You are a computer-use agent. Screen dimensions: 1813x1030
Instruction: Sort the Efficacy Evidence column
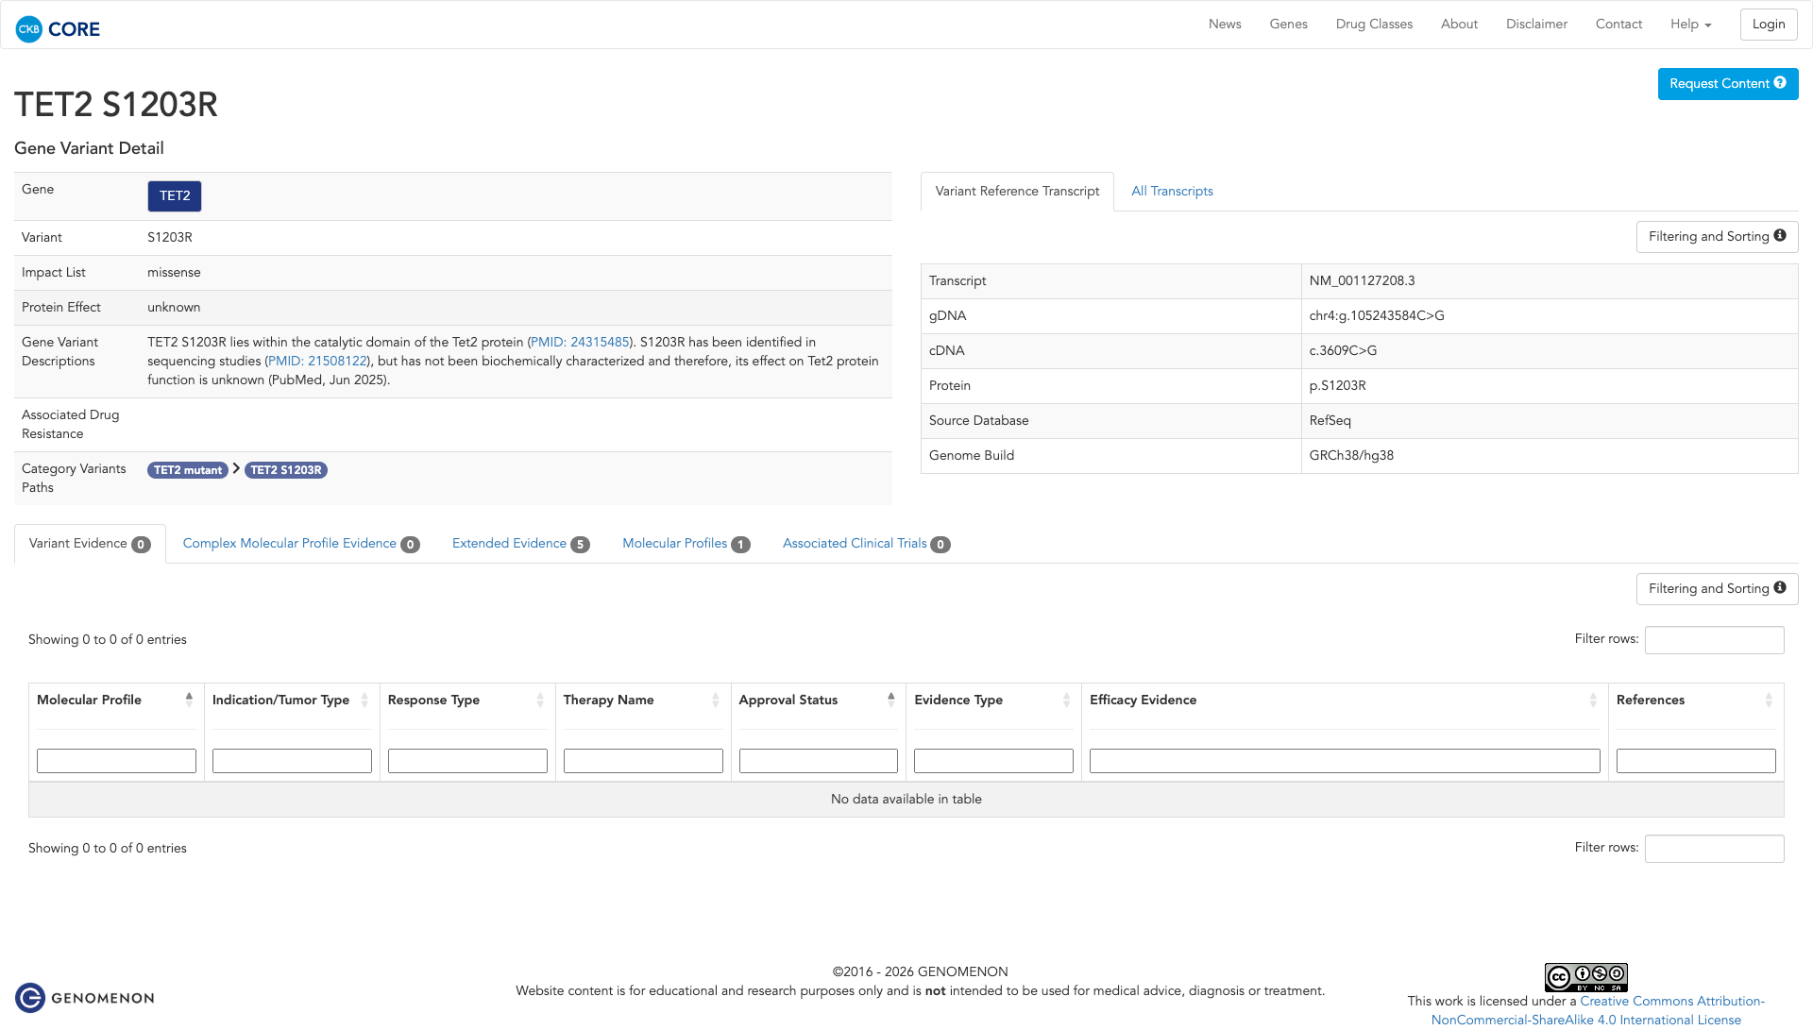tap(1592, 700)
